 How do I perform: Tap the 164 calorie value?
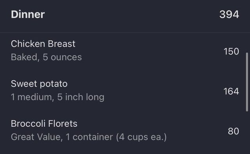[x=231, y=91]
